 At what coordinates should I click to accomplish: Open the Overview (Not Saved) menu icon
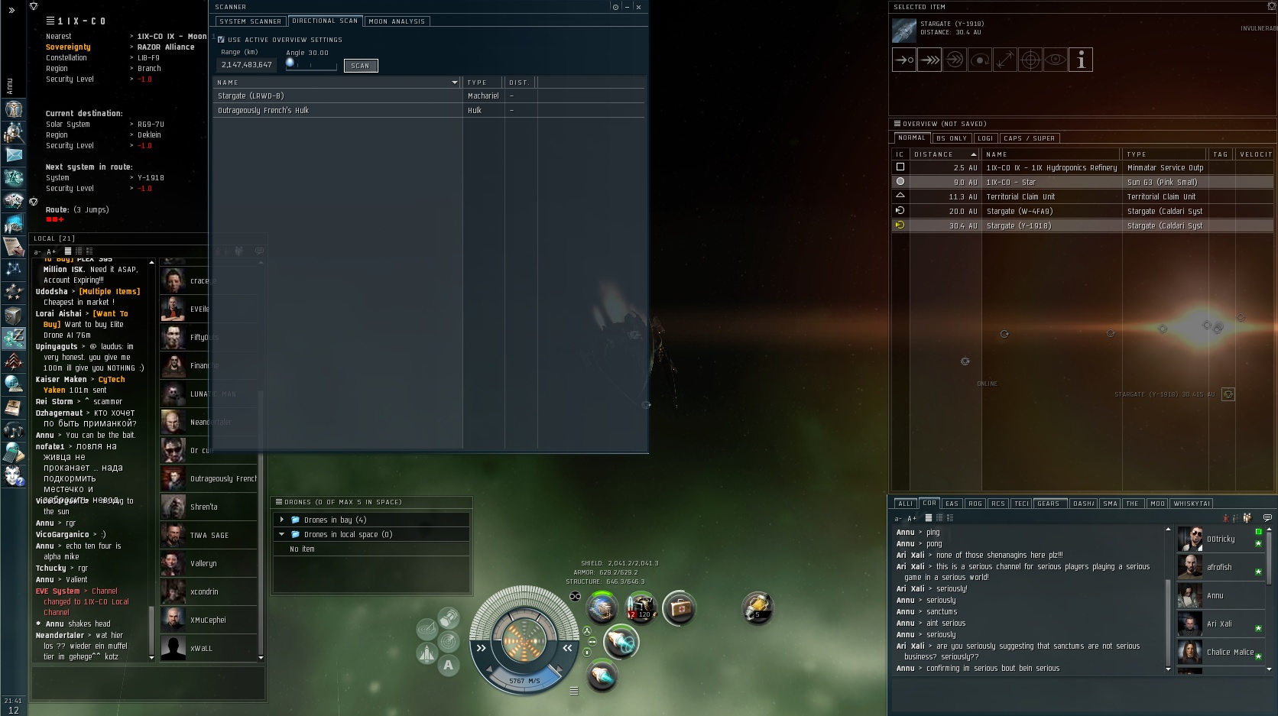coord(897,124)
